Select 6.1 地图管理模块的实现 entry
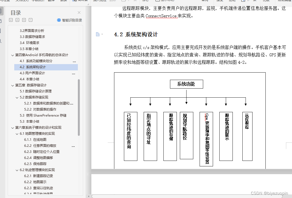292x198 pixels. 37,134
